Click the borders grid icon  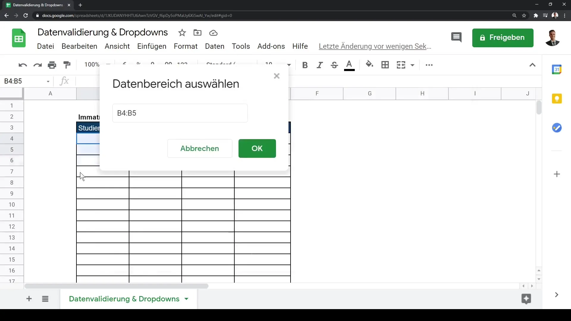385,65
